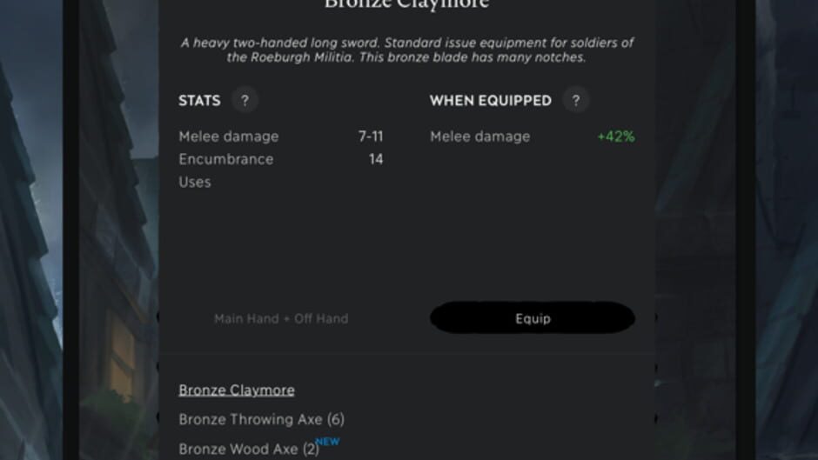Click the WHEN EQUIPPED section heading

click(x=490, y=101)
